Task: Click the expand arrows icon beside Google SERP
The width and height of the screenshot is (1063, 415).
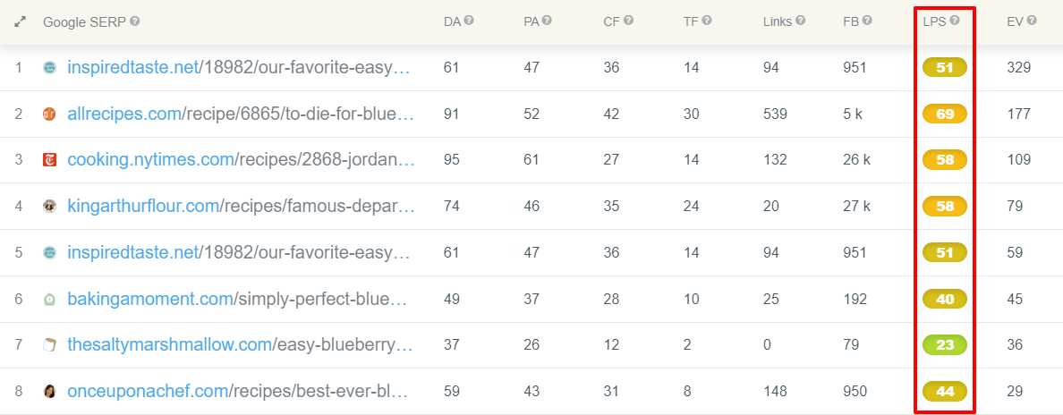Action: 20,21
